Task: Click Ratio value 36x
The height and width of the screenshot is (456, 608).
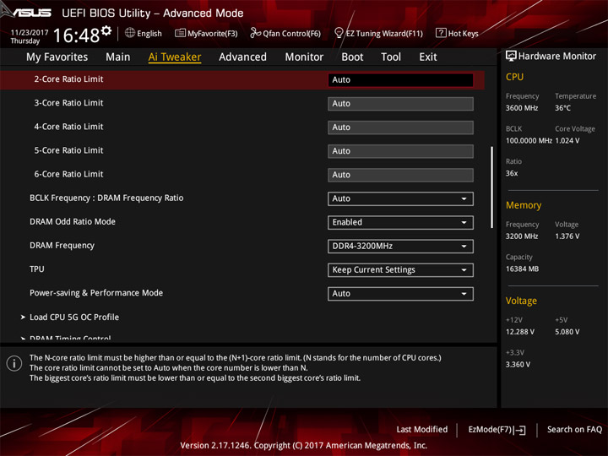Action: 512,173
